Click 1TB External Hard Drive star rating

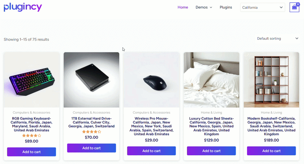pos(92,132)
